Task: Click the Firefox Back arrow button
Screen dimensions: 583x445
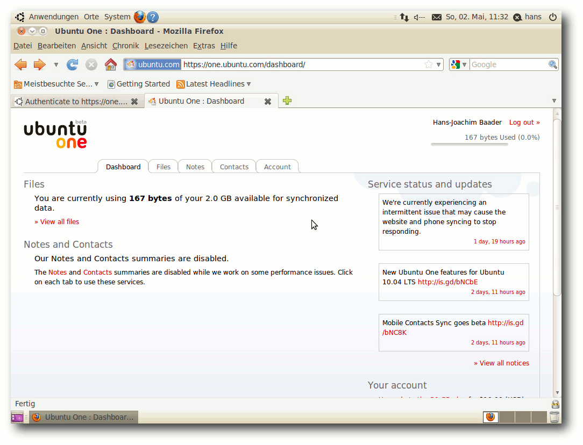Action: [x=20, y=65]
